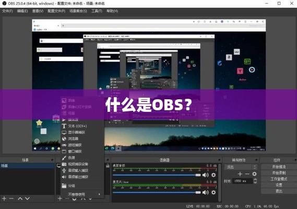297x209 pixels.
Task: Open the 编辑(E) menu
Action: point(22,11)
